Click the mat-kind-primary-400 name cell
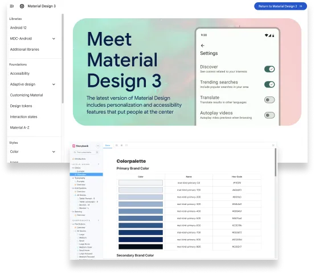315x274 pixels. click(x=189, y=211)
